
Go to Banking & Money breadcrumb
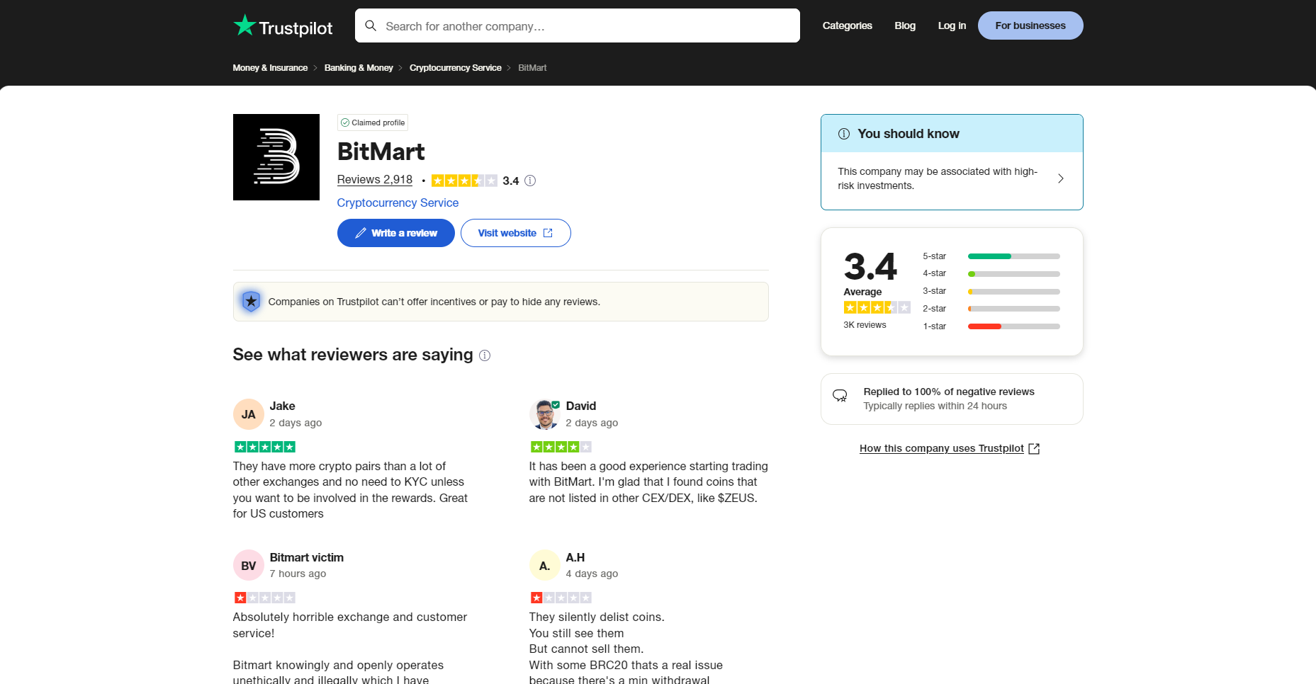359,68
